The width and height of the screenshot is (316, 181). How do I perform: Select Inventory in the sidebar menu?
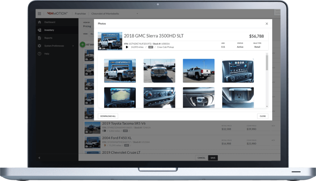pyautogui.click(x=49, y=30)
